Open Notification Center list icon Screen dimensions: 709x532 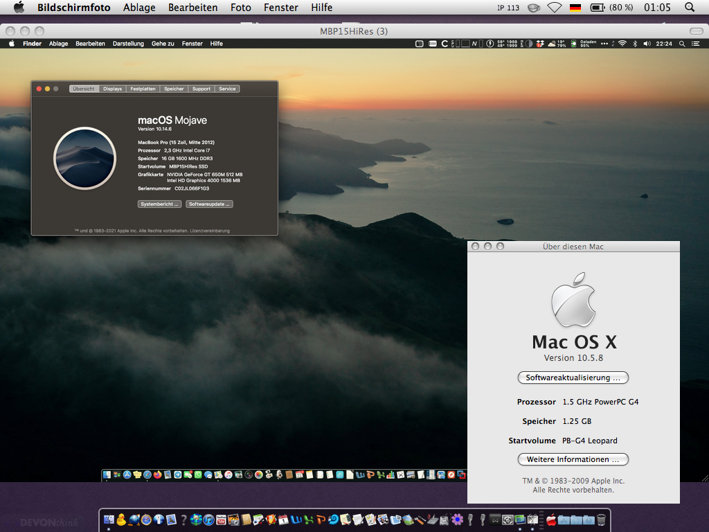[695, 44]
